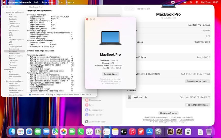Open Екранний час in Settings sidebar

94,115
